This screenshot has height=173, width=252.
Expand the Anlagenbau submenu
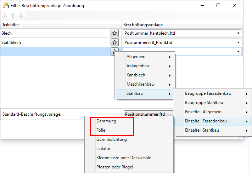(144, 66)
